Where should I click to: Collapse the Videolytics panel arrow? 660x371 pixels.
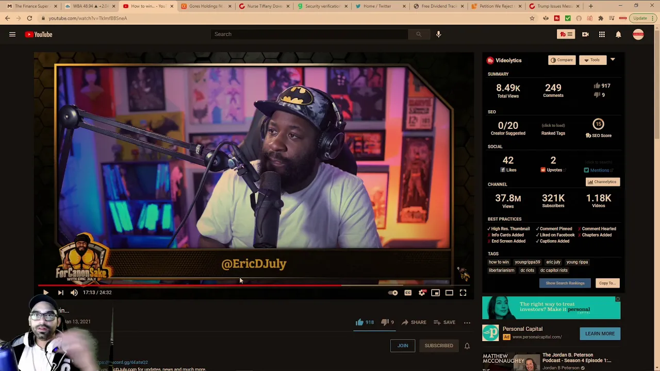click(x=613, y=60)
